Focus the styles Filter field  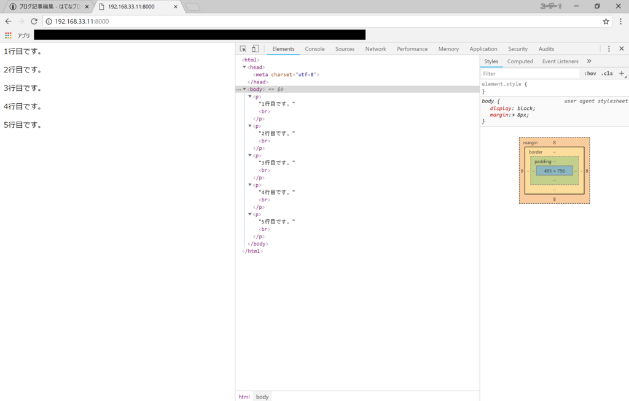(530, 74)
